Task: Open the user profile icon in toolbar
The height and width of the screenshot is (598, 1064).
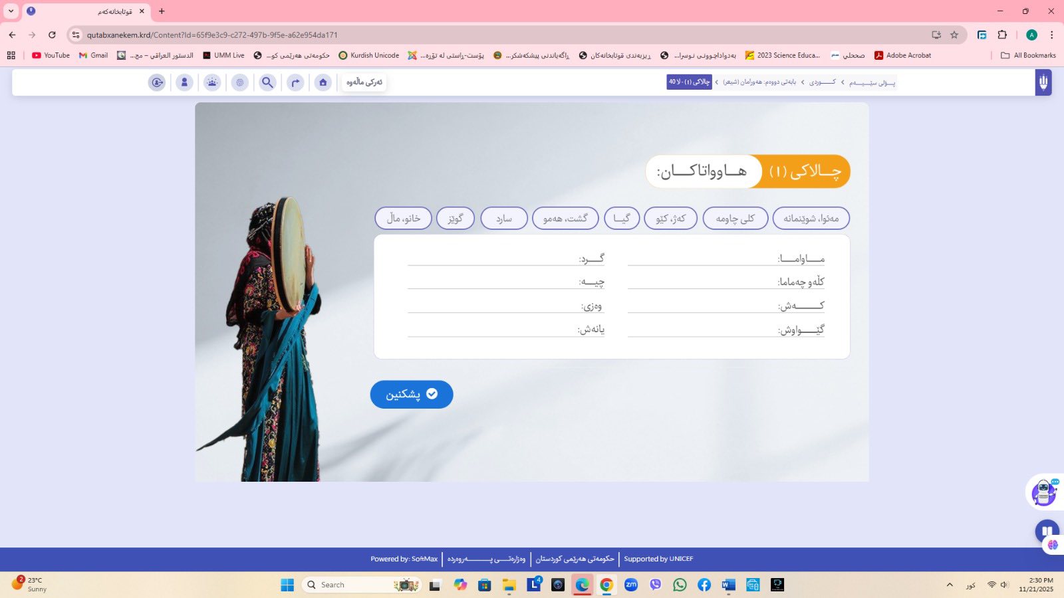Action: pos(184,82)
